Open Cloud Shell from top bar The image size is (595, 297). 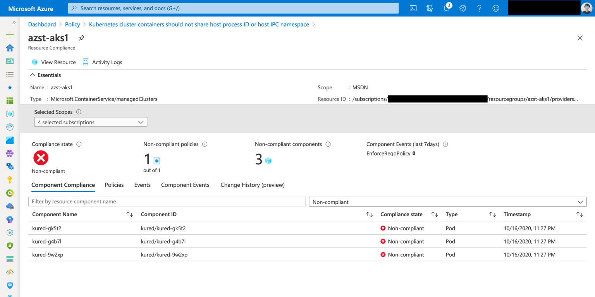pos(413,8)
